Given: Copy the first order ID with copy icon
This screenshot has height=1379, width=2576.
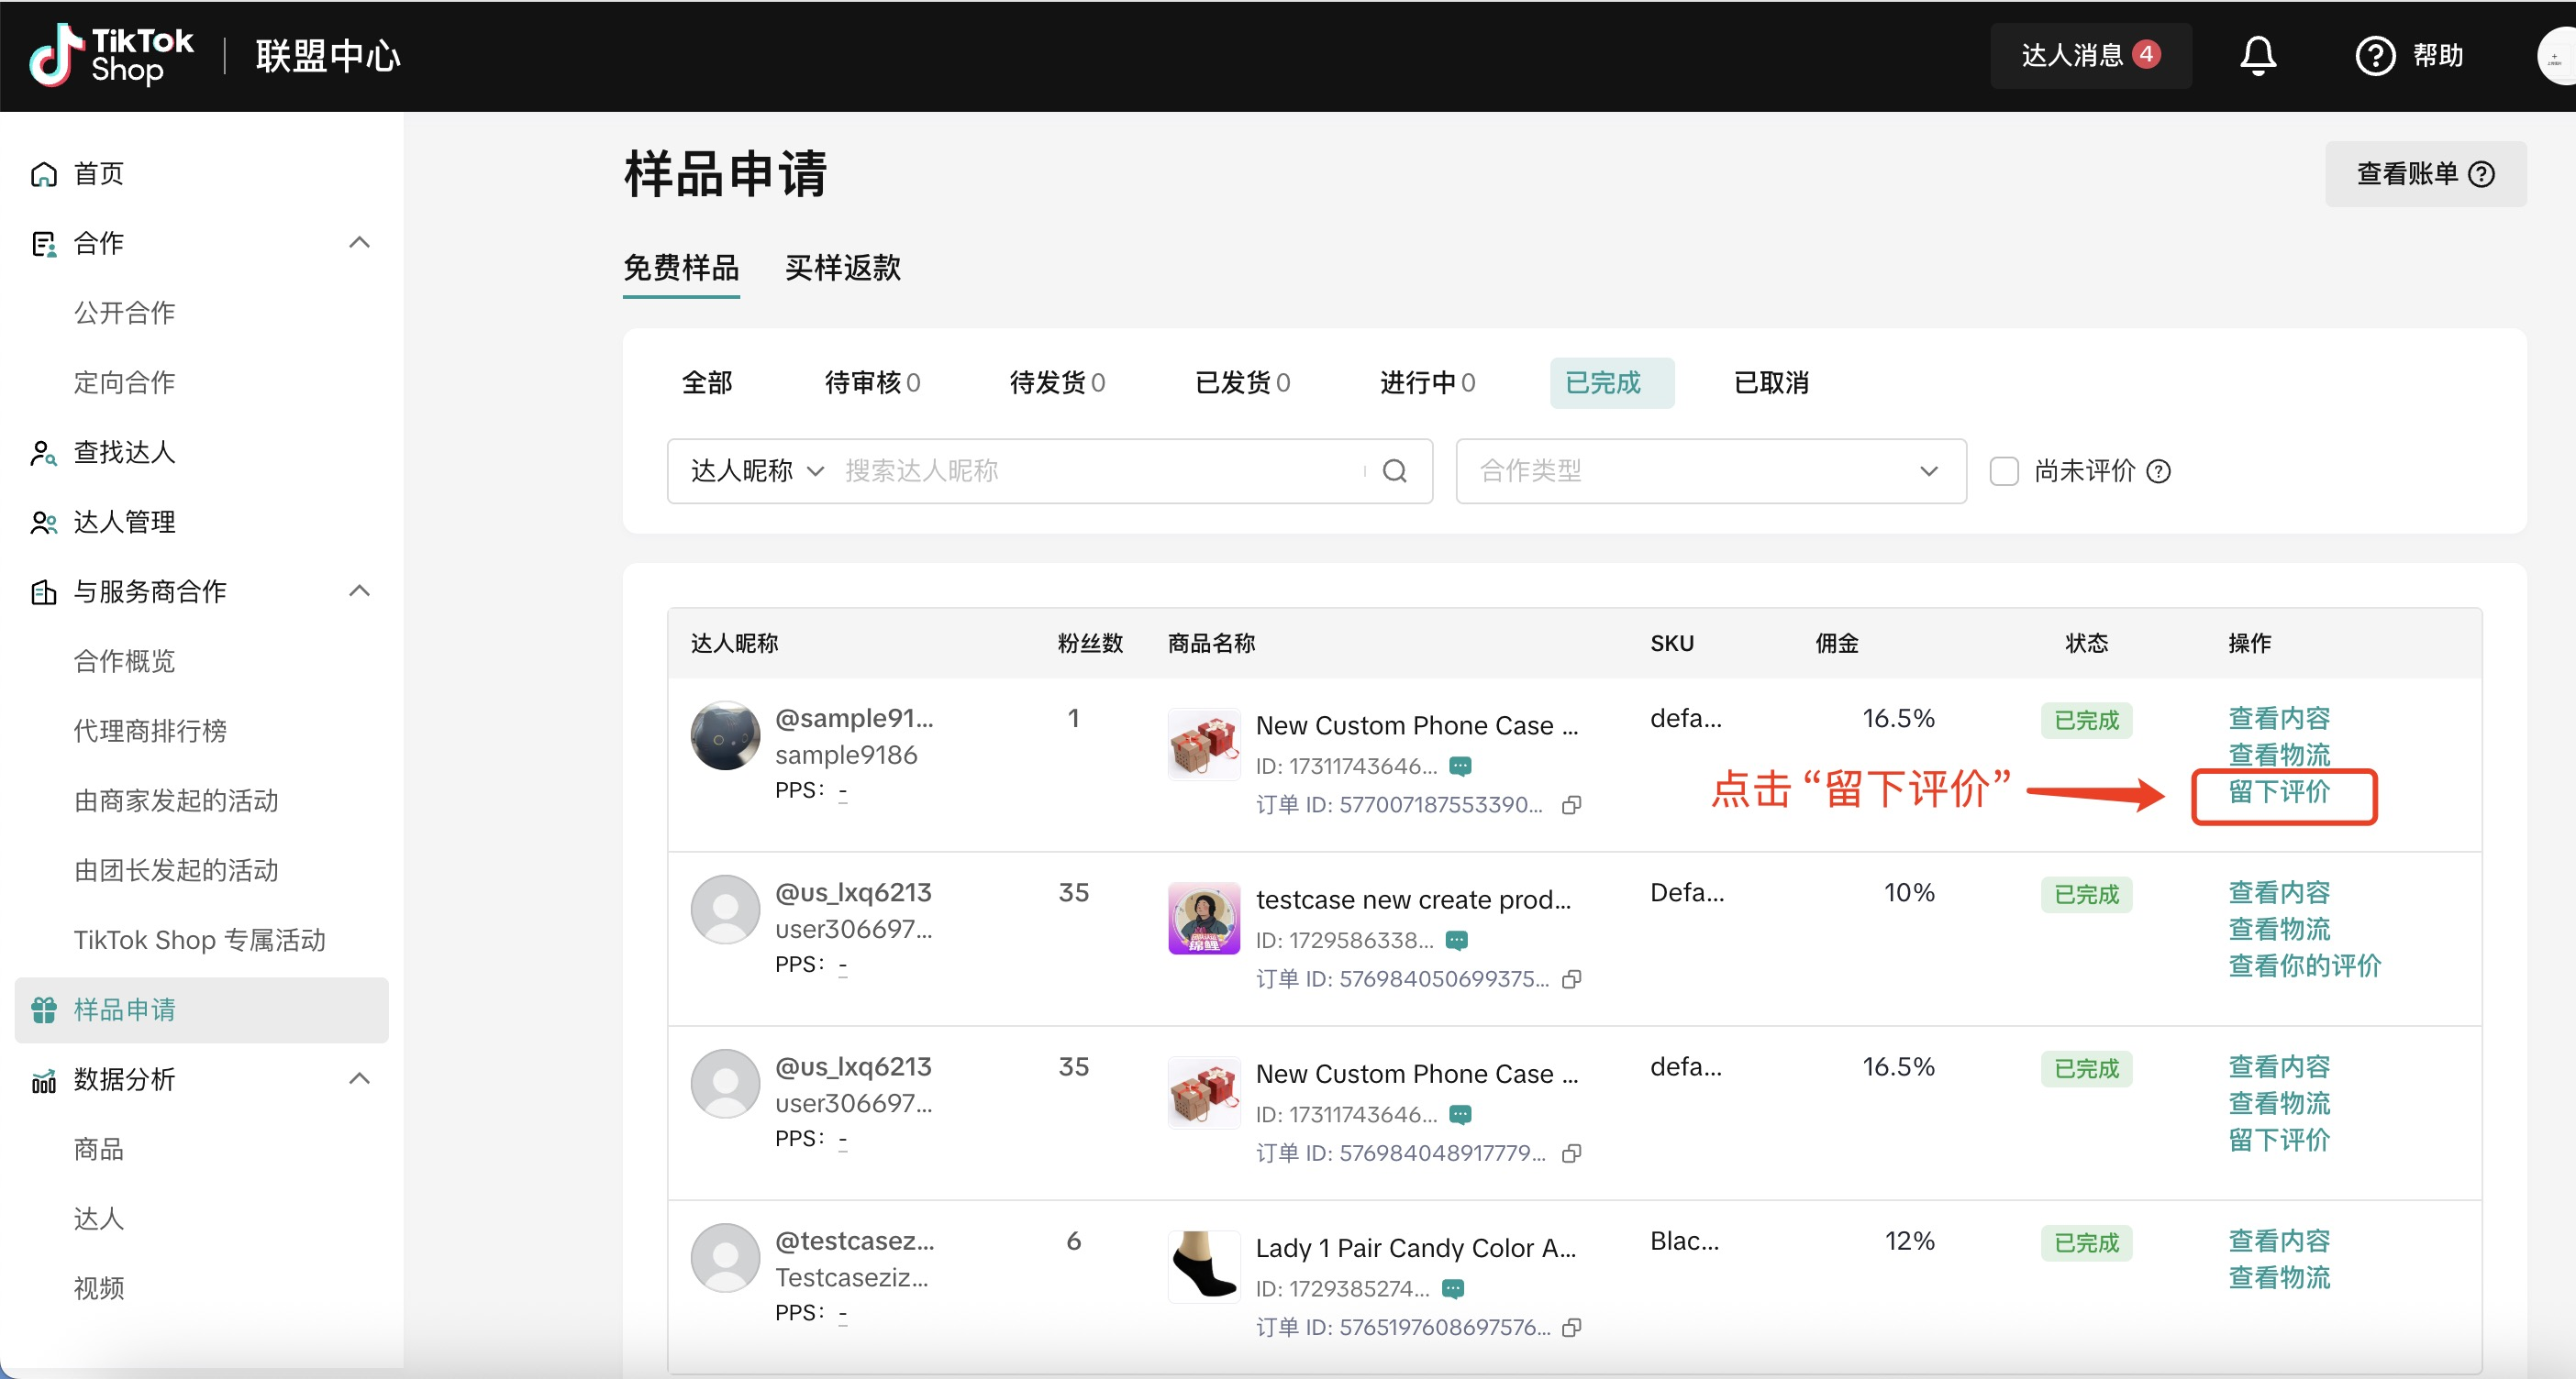Looking at the screenshot, I should (x=1571, y=804).
